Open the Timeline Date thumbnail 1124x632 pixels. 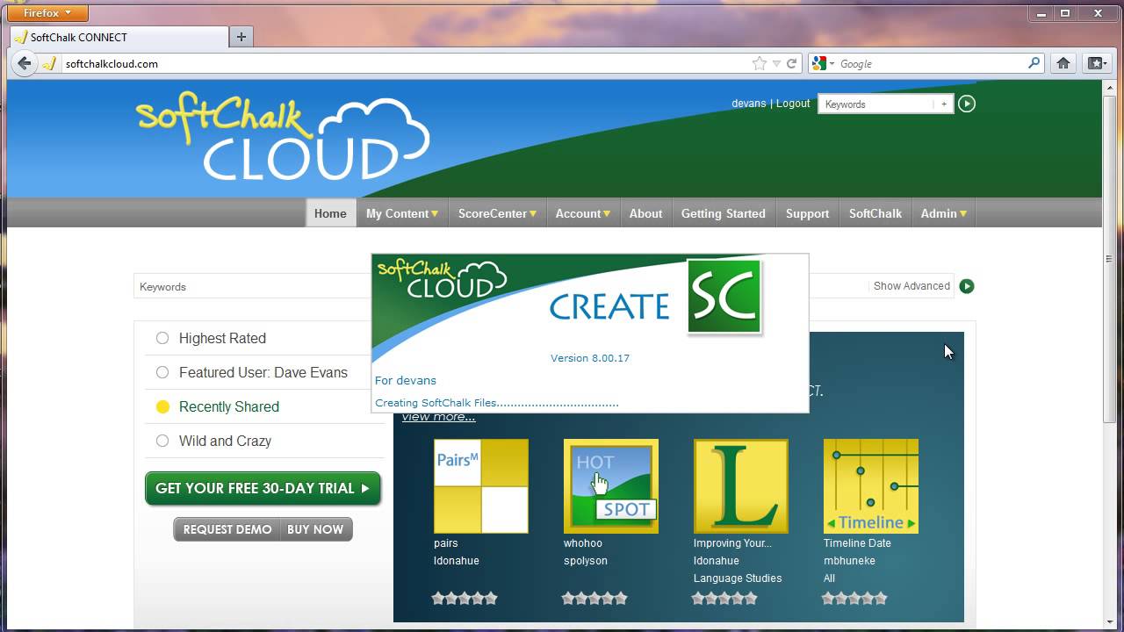[871, 486]
